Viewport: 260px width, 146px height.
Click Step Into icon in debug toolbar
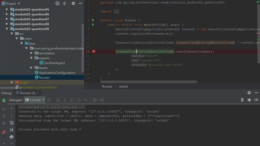tap(65, 100)
